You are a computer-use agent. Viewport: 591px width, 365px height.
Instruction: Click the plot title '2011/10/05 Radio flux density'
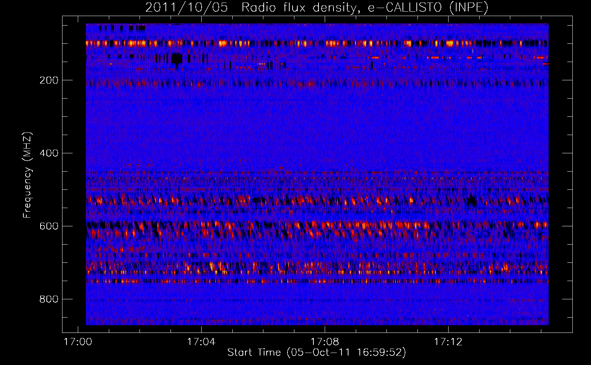317,7
